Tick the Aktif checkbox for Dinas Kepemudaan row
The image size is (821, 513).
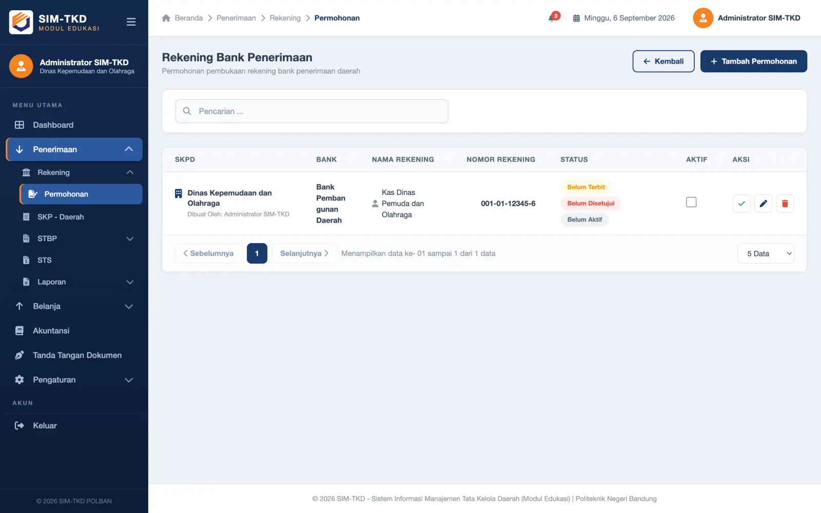[691, 202]
